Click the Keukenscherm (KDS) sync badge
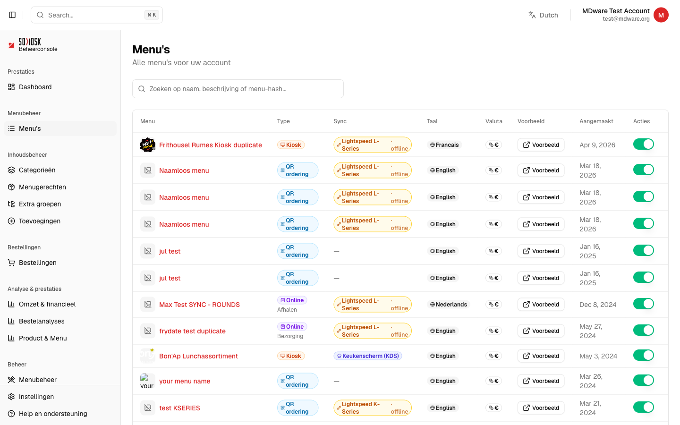Image resolution: width=680 pixels, height=425 pixels. pyautogui.click(x=368, y=356)
